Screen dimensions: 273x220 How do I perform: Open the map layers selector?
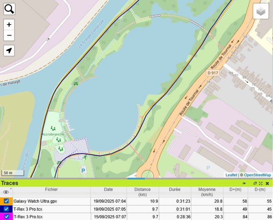(x=261, y=11)
